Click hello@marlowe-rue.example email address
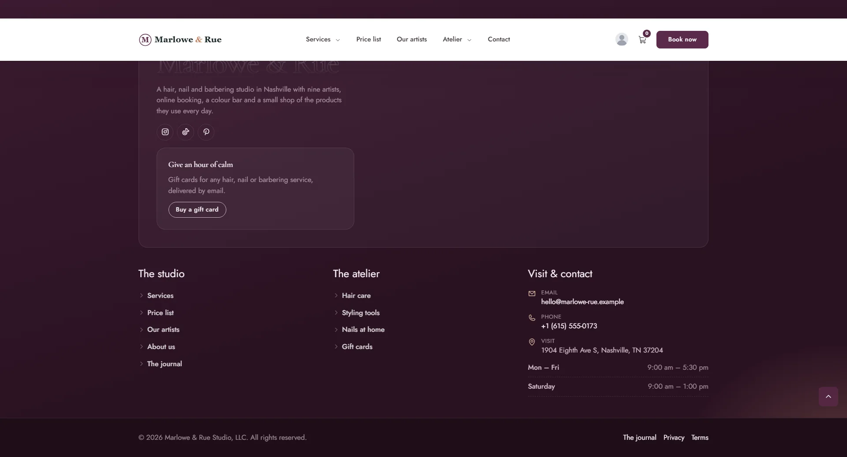 tap(582, 302)
